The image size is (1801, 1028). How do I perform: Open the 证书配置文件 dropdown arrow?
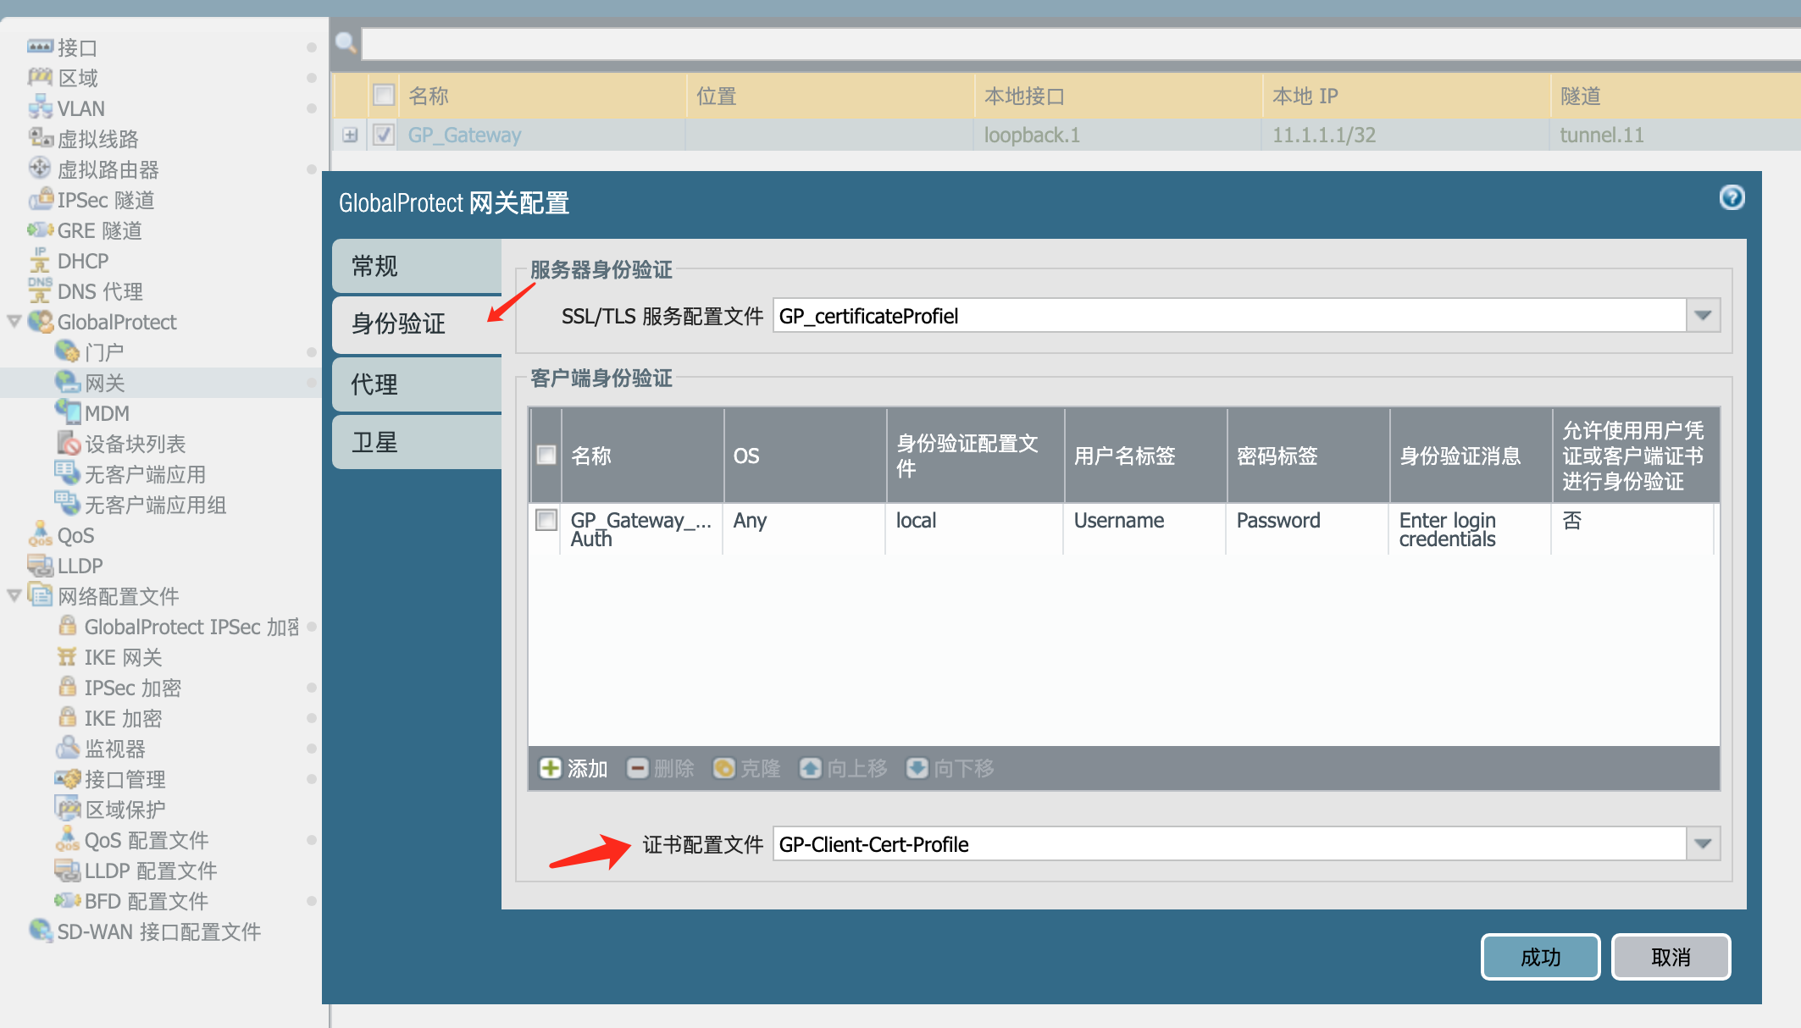[x=1704, y=843]
